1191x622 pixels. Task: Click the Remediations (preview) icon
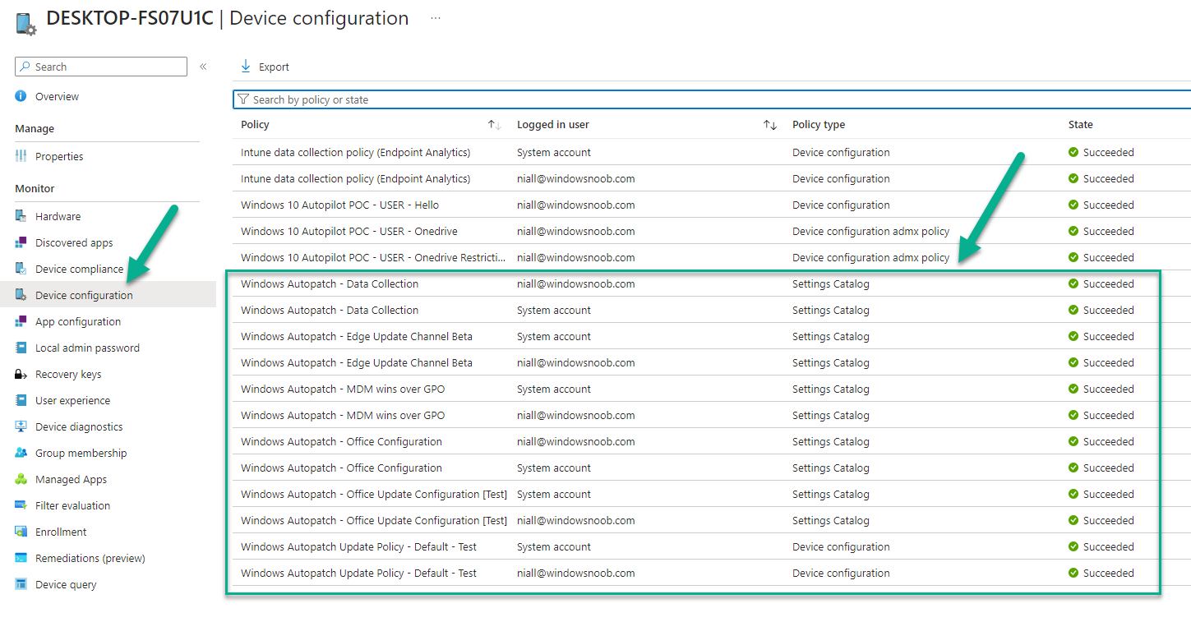pyautogui.click(x=21, y=558)
